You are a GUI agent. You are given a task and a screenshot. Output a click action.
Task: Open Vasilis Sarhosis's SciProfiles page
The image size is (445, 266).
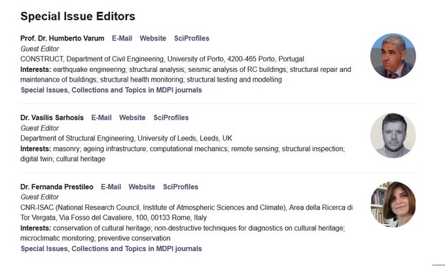coord(171,118)
